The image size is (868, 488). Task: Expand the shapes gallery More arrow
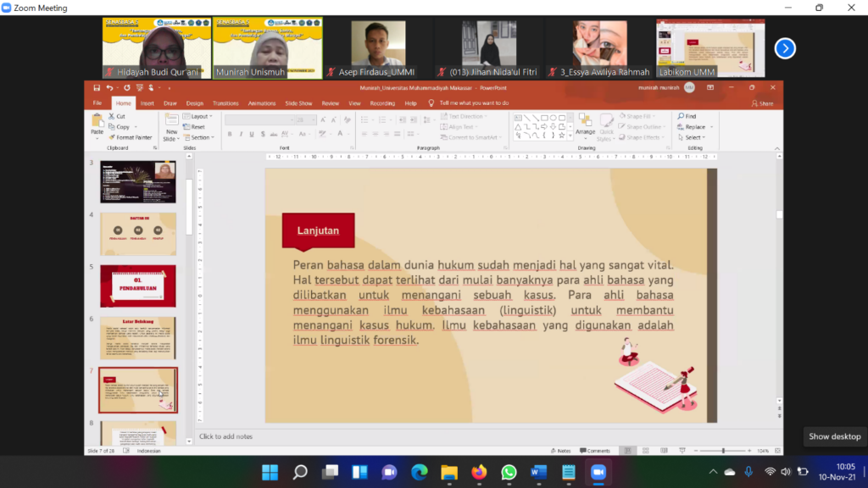coord(570,136)
